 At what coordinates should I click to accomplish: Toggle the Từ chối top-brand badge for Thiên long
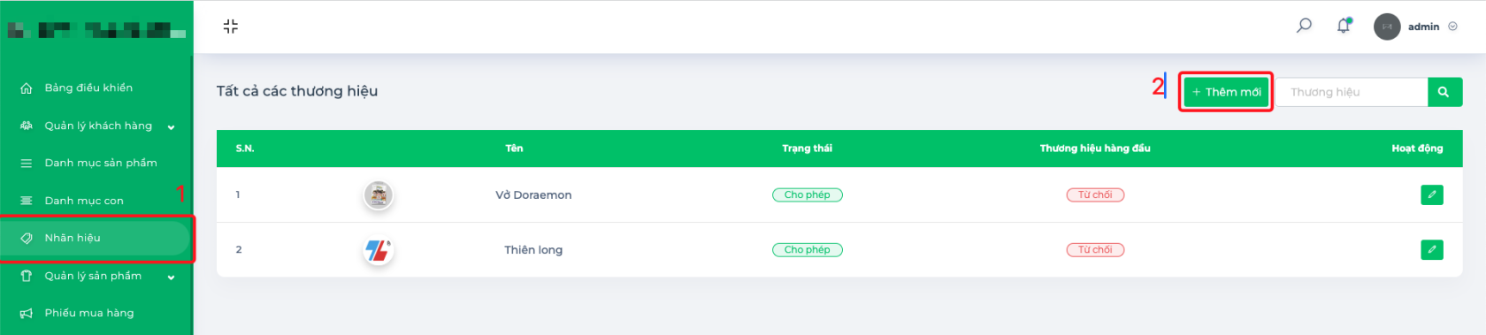[1095, 250]
